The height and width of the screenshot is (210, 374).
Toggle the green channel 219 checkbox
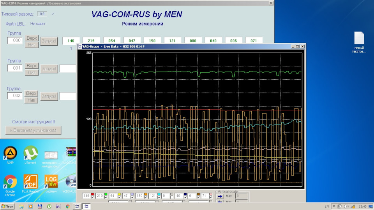[x=106, y=198]
